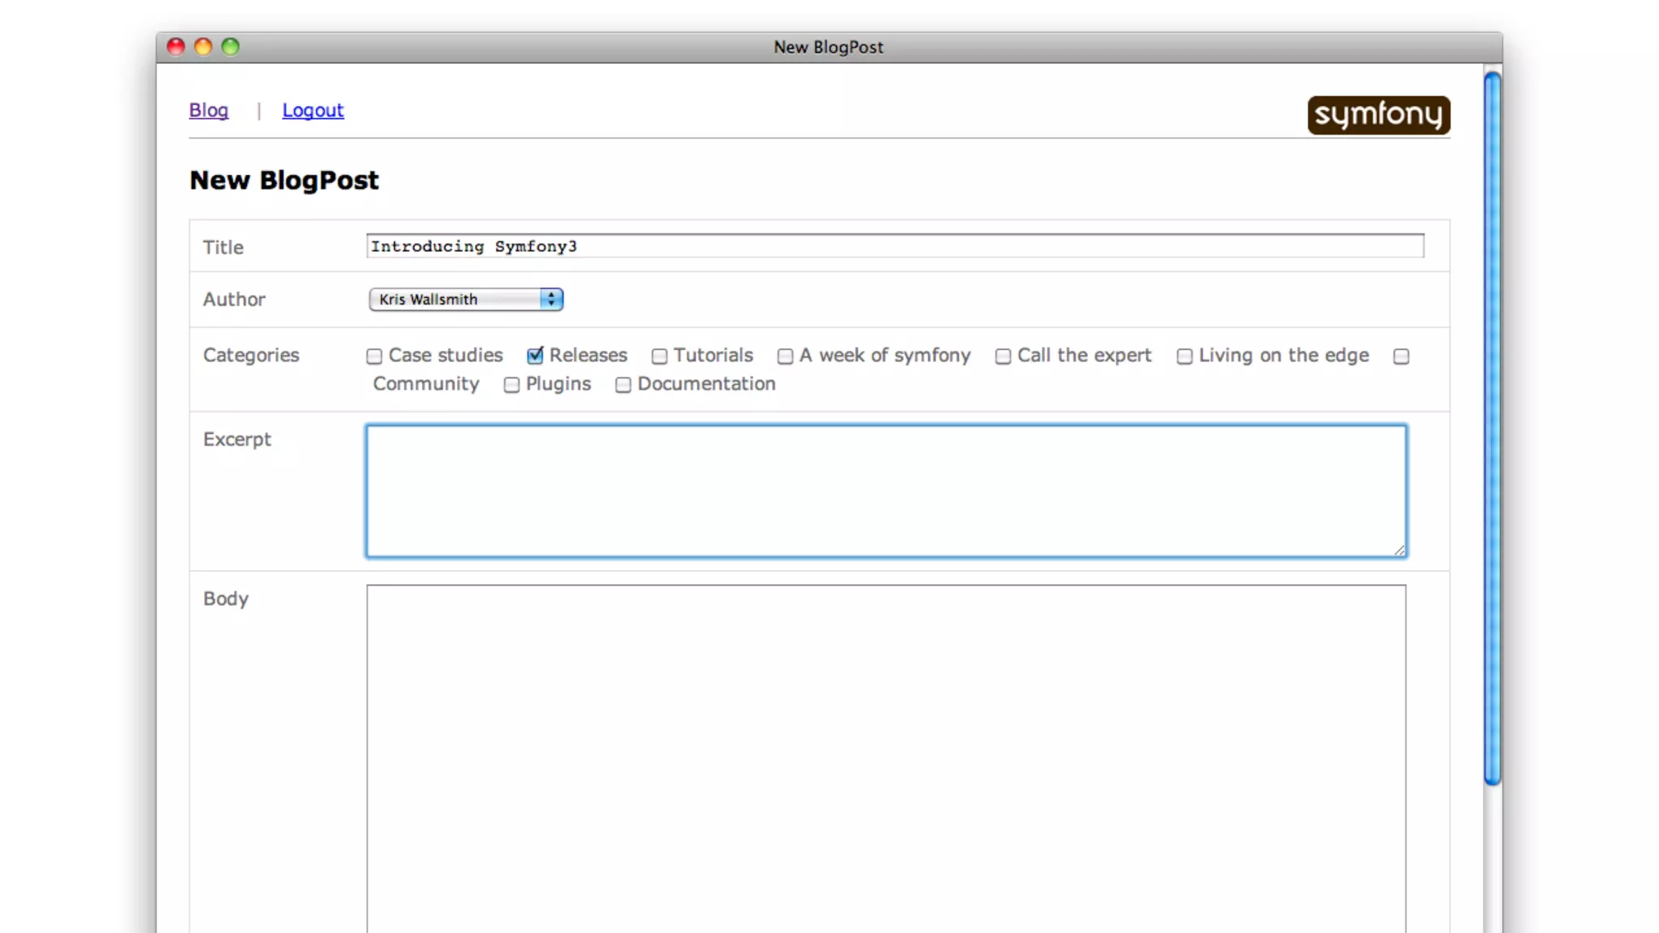Select the Call the expert checkbox
Image resolution: width=1659 pixels, height=933 pixels.
click(1003, 356)
